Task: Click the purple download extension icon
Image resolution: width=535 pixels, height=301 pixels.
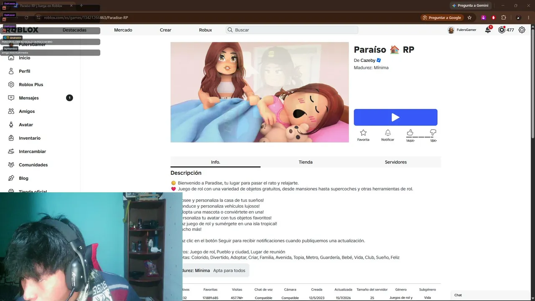Action: coord(484,18)
